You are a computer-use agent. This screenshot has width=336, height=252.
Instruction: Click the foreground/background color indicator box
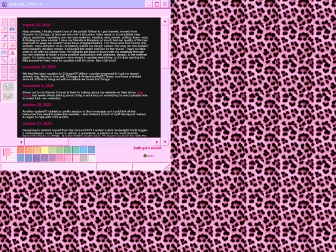coord(8,154)
